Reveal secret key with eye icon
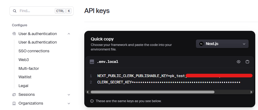The width and height of the screenshot is (258, 110). click(x=239, y=62)
